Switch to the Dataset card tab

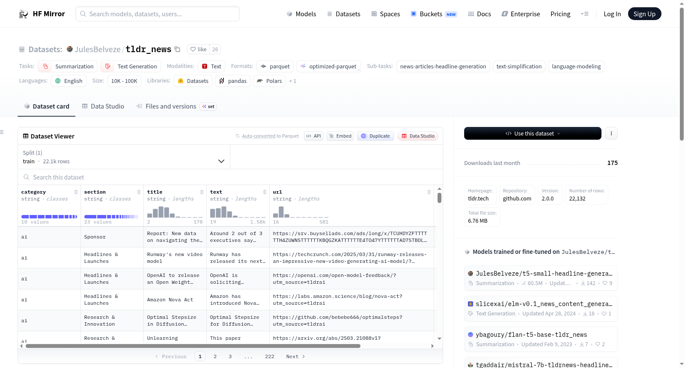46,106
